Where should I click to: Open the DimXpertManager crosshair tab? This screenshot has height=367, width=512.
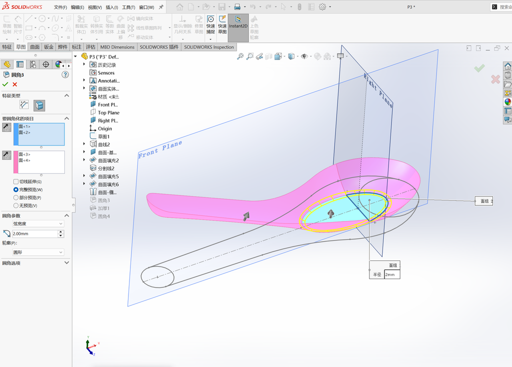[x=45, y=64]
